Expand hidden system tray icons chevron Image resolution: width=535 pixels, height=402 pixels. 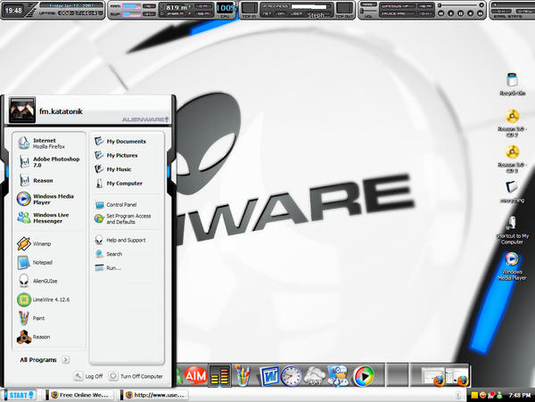[x=458, y=395]
